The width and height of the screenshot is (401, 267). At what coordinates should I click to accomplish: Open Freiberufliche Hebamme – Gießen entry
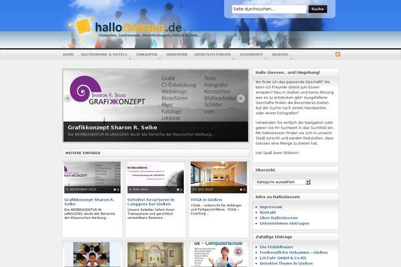[x=293, y=252]
